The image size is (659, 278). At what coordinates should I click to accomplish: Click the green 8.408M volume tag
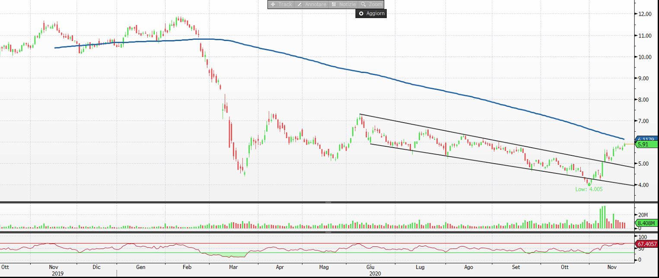(x=646, y=223)
